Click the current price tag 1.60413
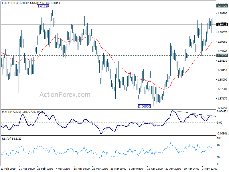The image size is (229, 172). 222,24
